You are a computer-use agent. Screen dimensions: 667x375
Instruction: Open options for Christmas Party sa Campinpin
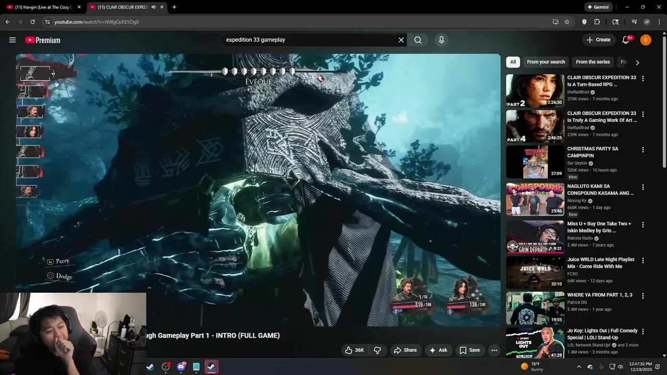(643, 149)
